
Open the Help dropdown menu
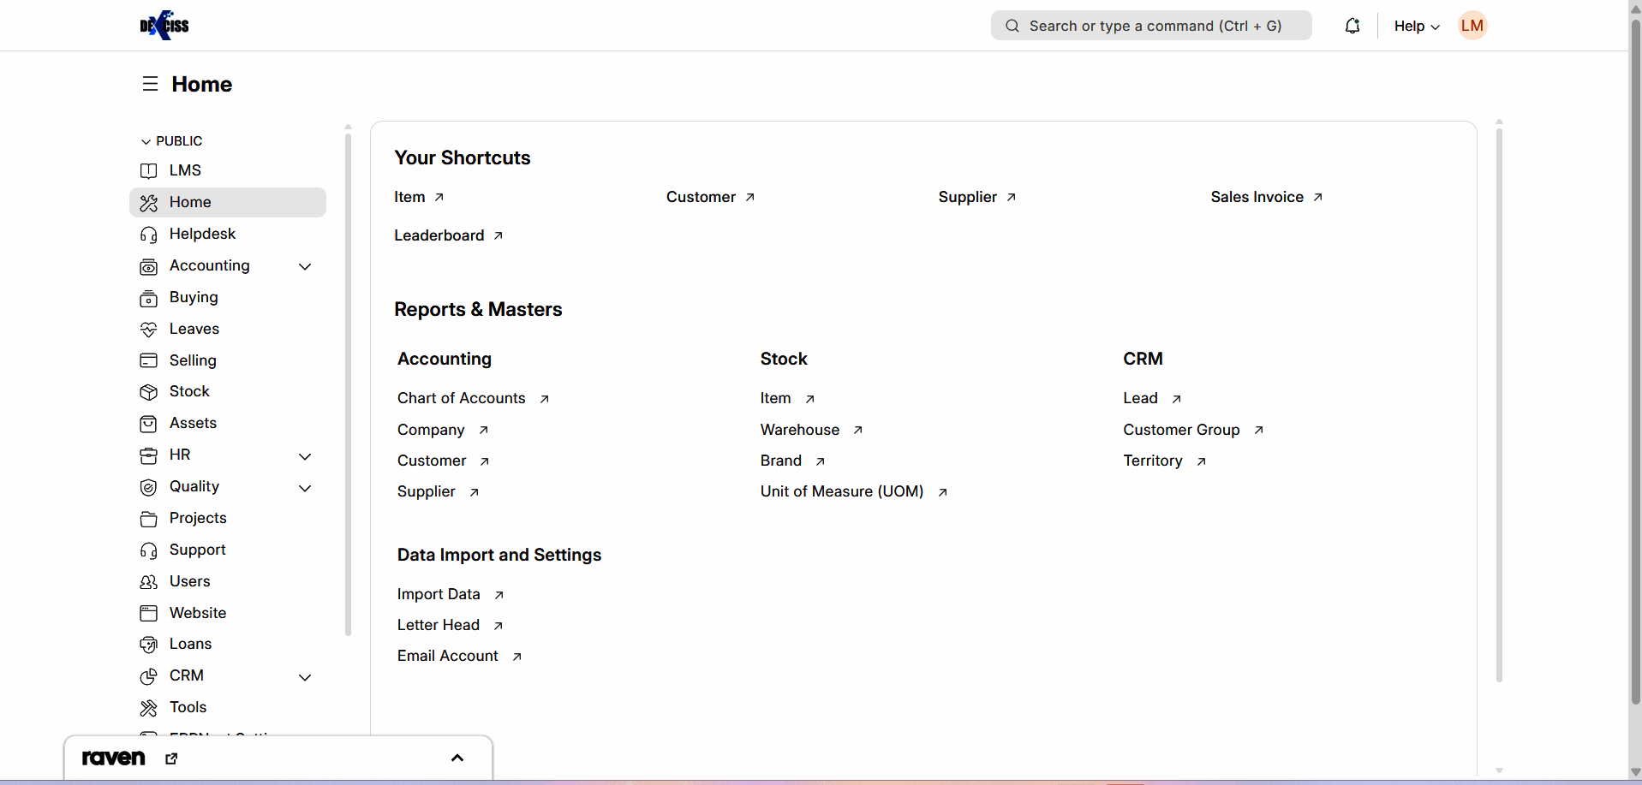coord(1416,26)
